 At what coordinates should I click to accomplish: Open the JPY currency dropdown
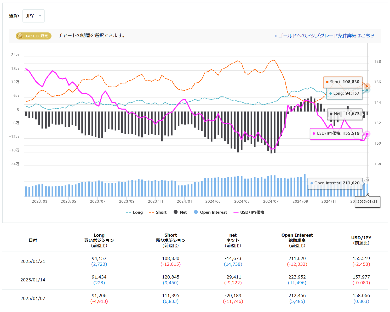(33, 16)
